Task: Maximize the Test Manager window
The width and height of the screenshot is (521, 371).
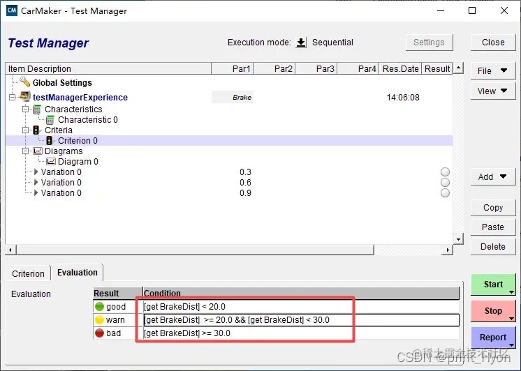Action: point(472,10)
